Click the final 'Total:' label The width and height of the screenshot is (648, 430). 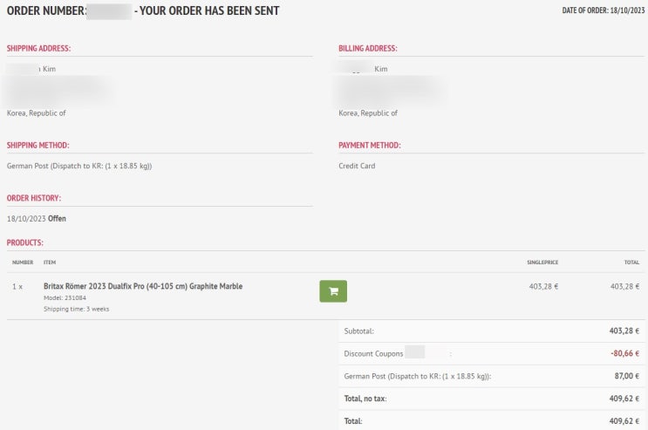[353, 421]
